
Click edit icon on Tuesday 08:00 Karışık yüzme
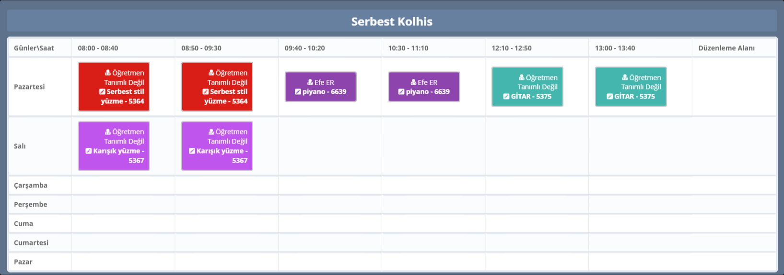(x=89, y=151)
